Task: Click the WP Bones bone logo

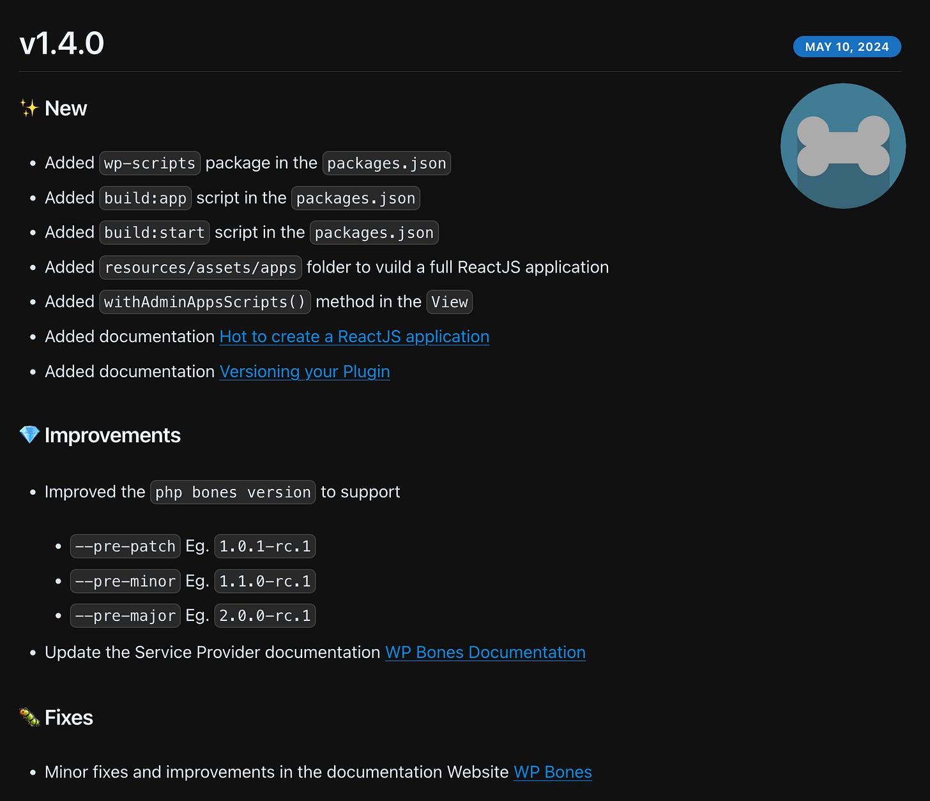Action: [842, 146]
